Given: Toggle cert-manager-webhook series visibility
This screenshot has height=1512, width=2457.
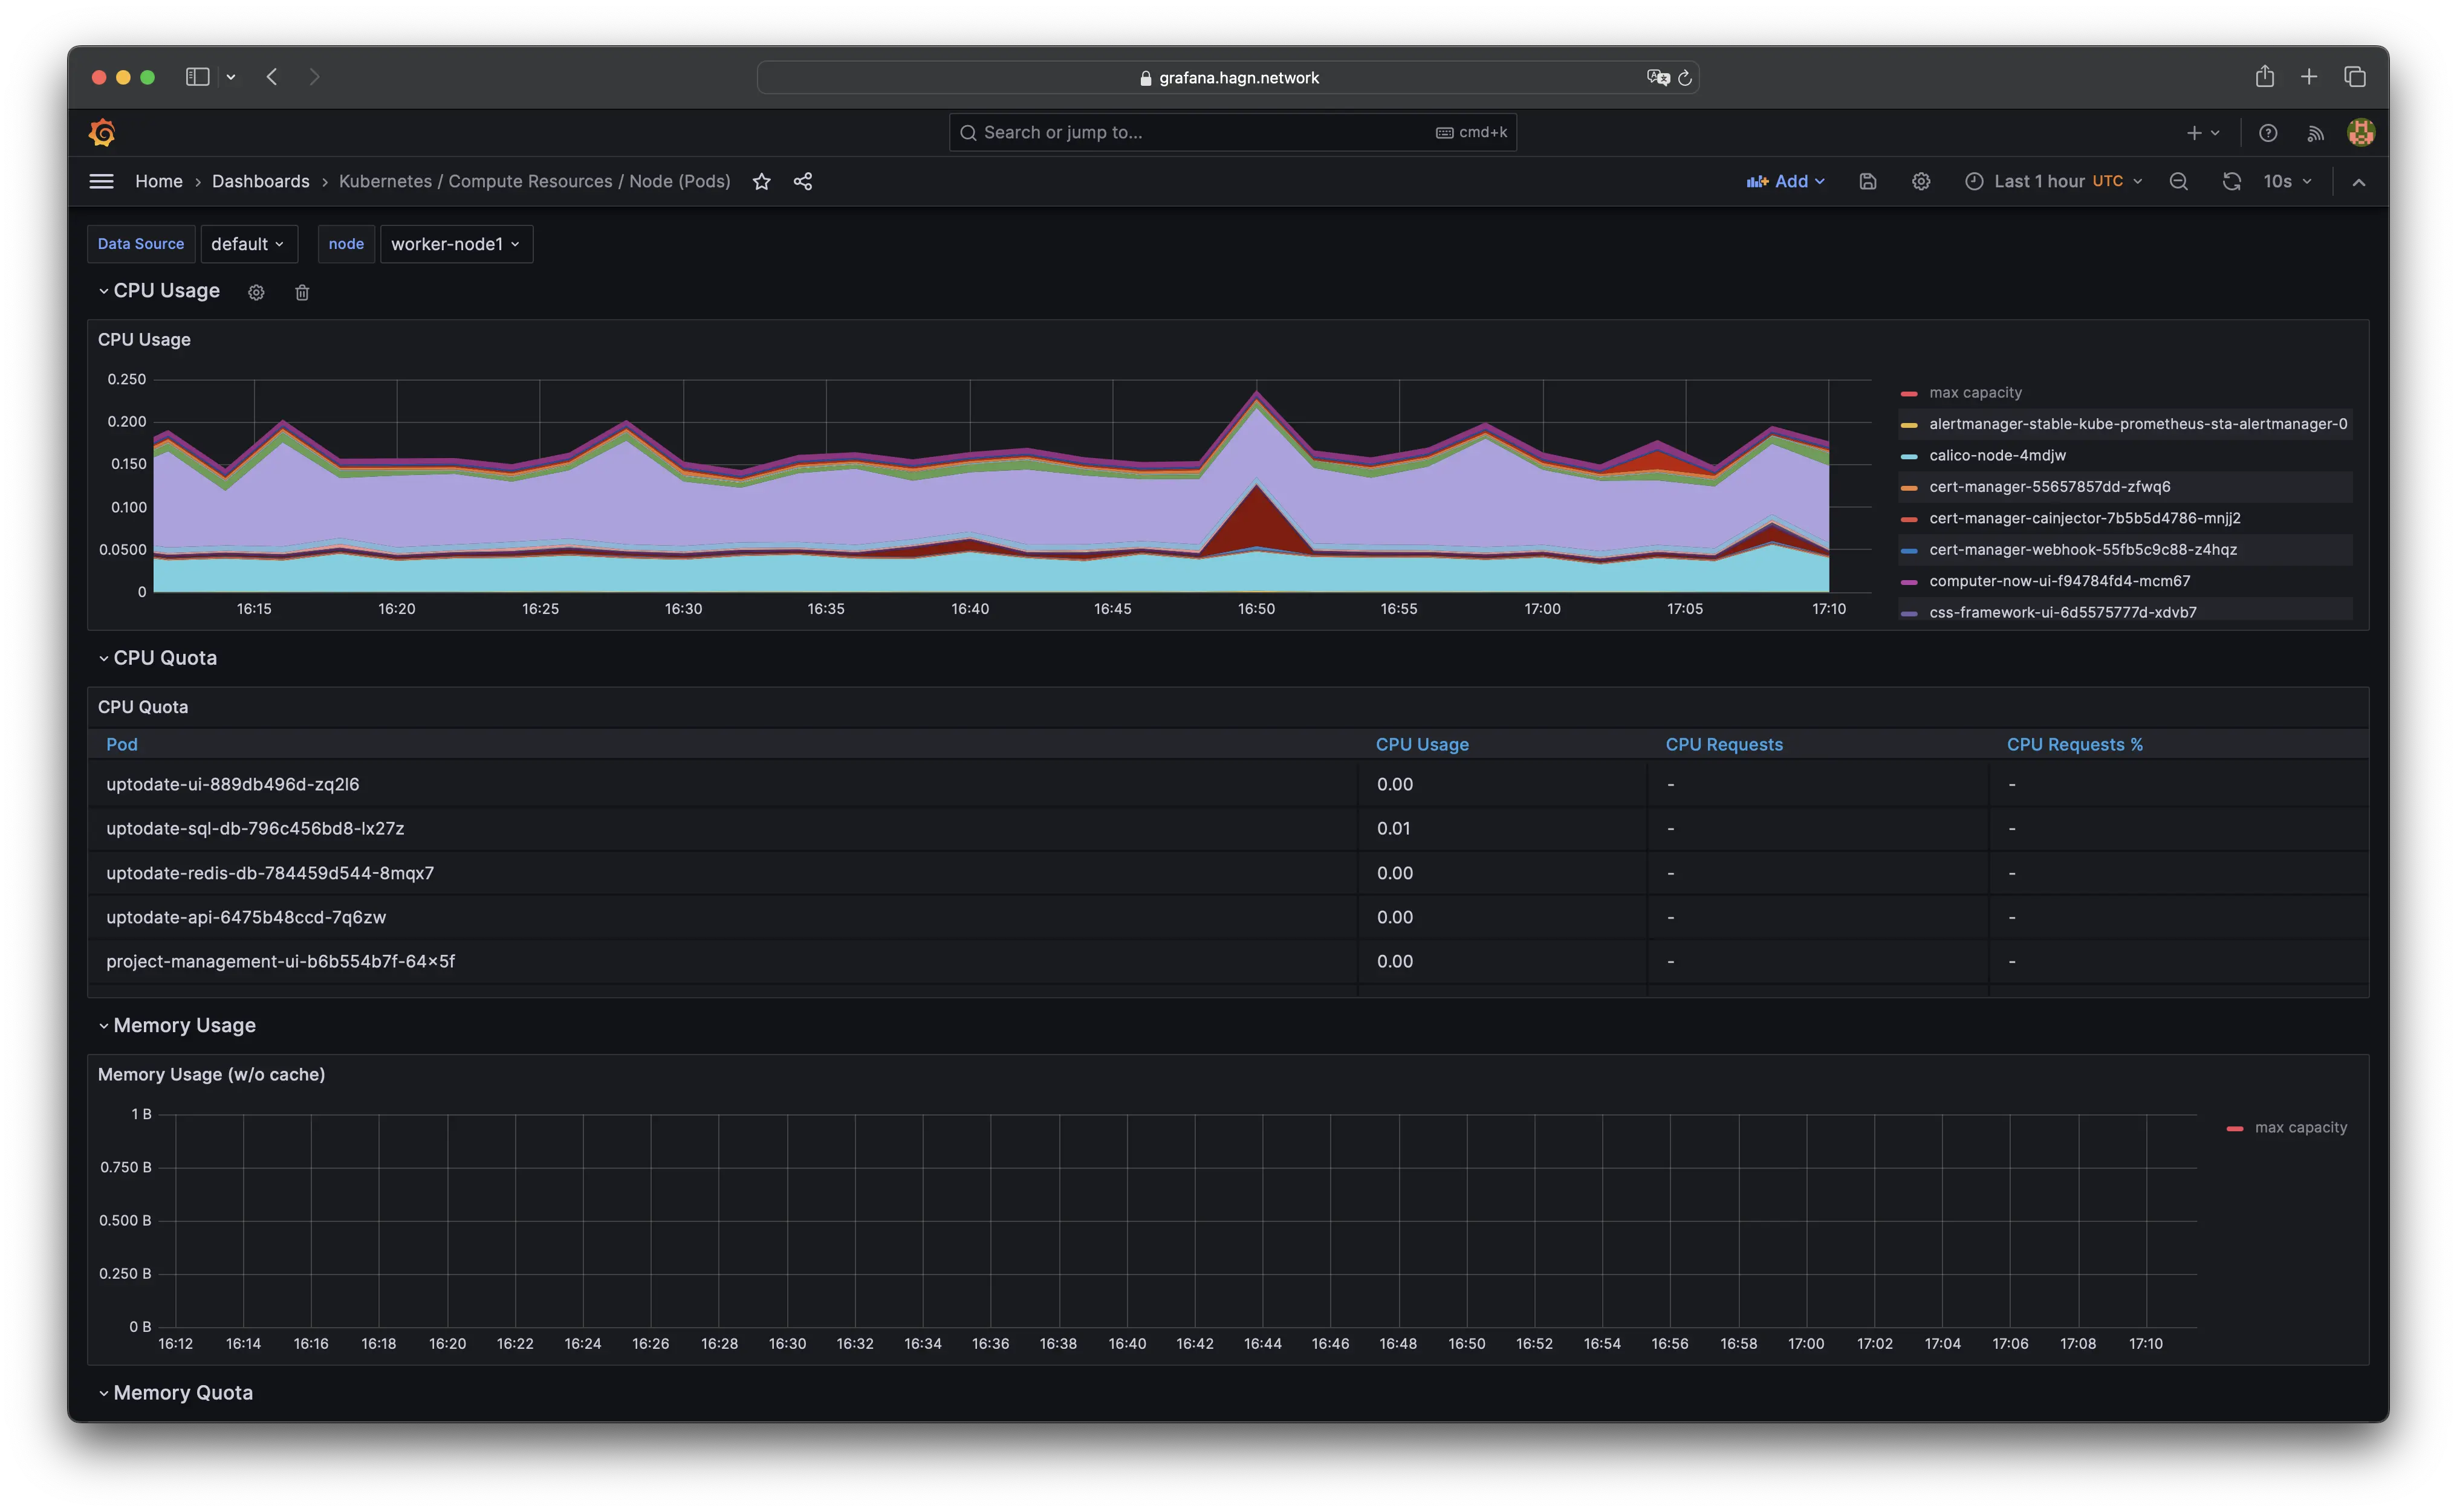Looking at the screenshot, I should [2082, 549].
